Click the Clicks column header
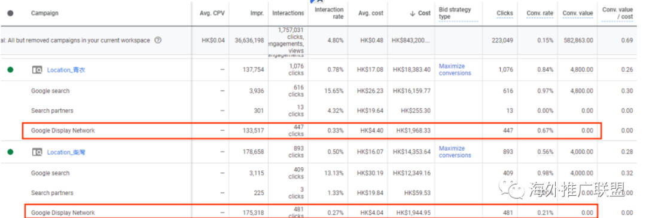646x218 pixels. 505,13
